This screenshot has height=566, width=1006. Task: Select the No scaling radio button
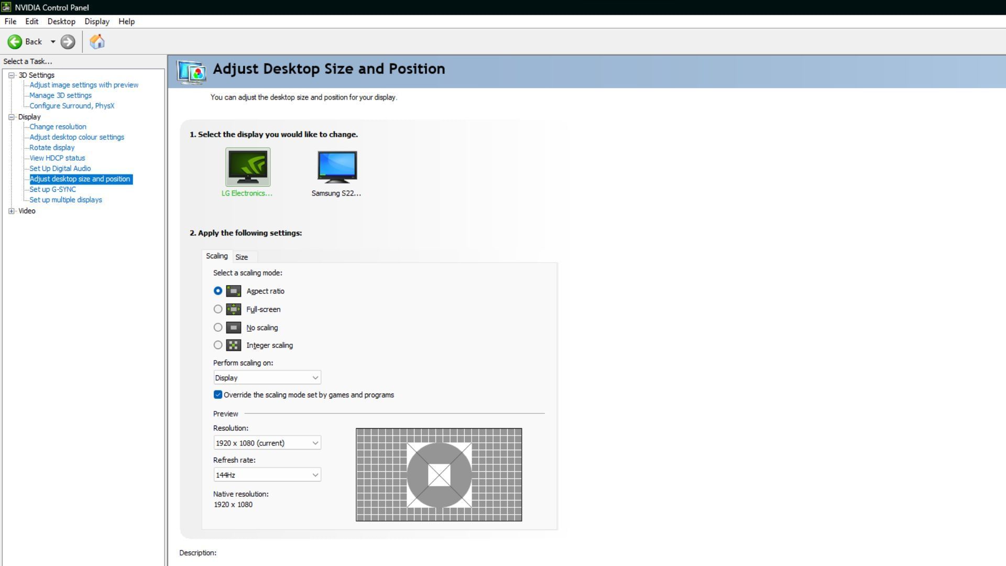point(218,327)
